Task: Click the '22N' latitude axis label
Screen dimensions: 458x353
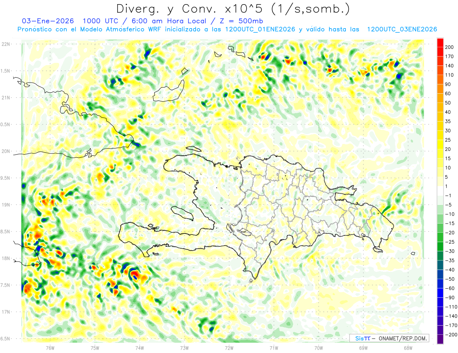Action: coord(5,44)
